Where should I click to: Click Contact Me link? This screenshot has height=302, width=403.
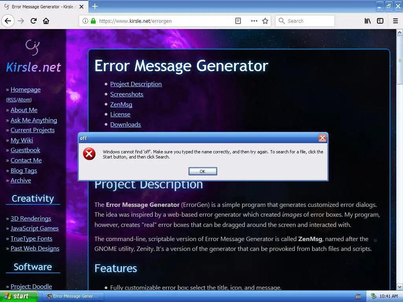[26, 160]
